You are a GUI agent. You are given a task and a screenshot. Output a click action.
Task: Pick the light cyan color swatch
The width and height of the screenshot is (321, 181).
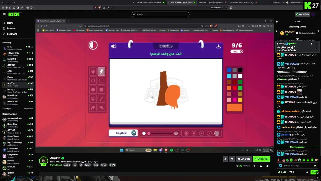tap(229, 76)
